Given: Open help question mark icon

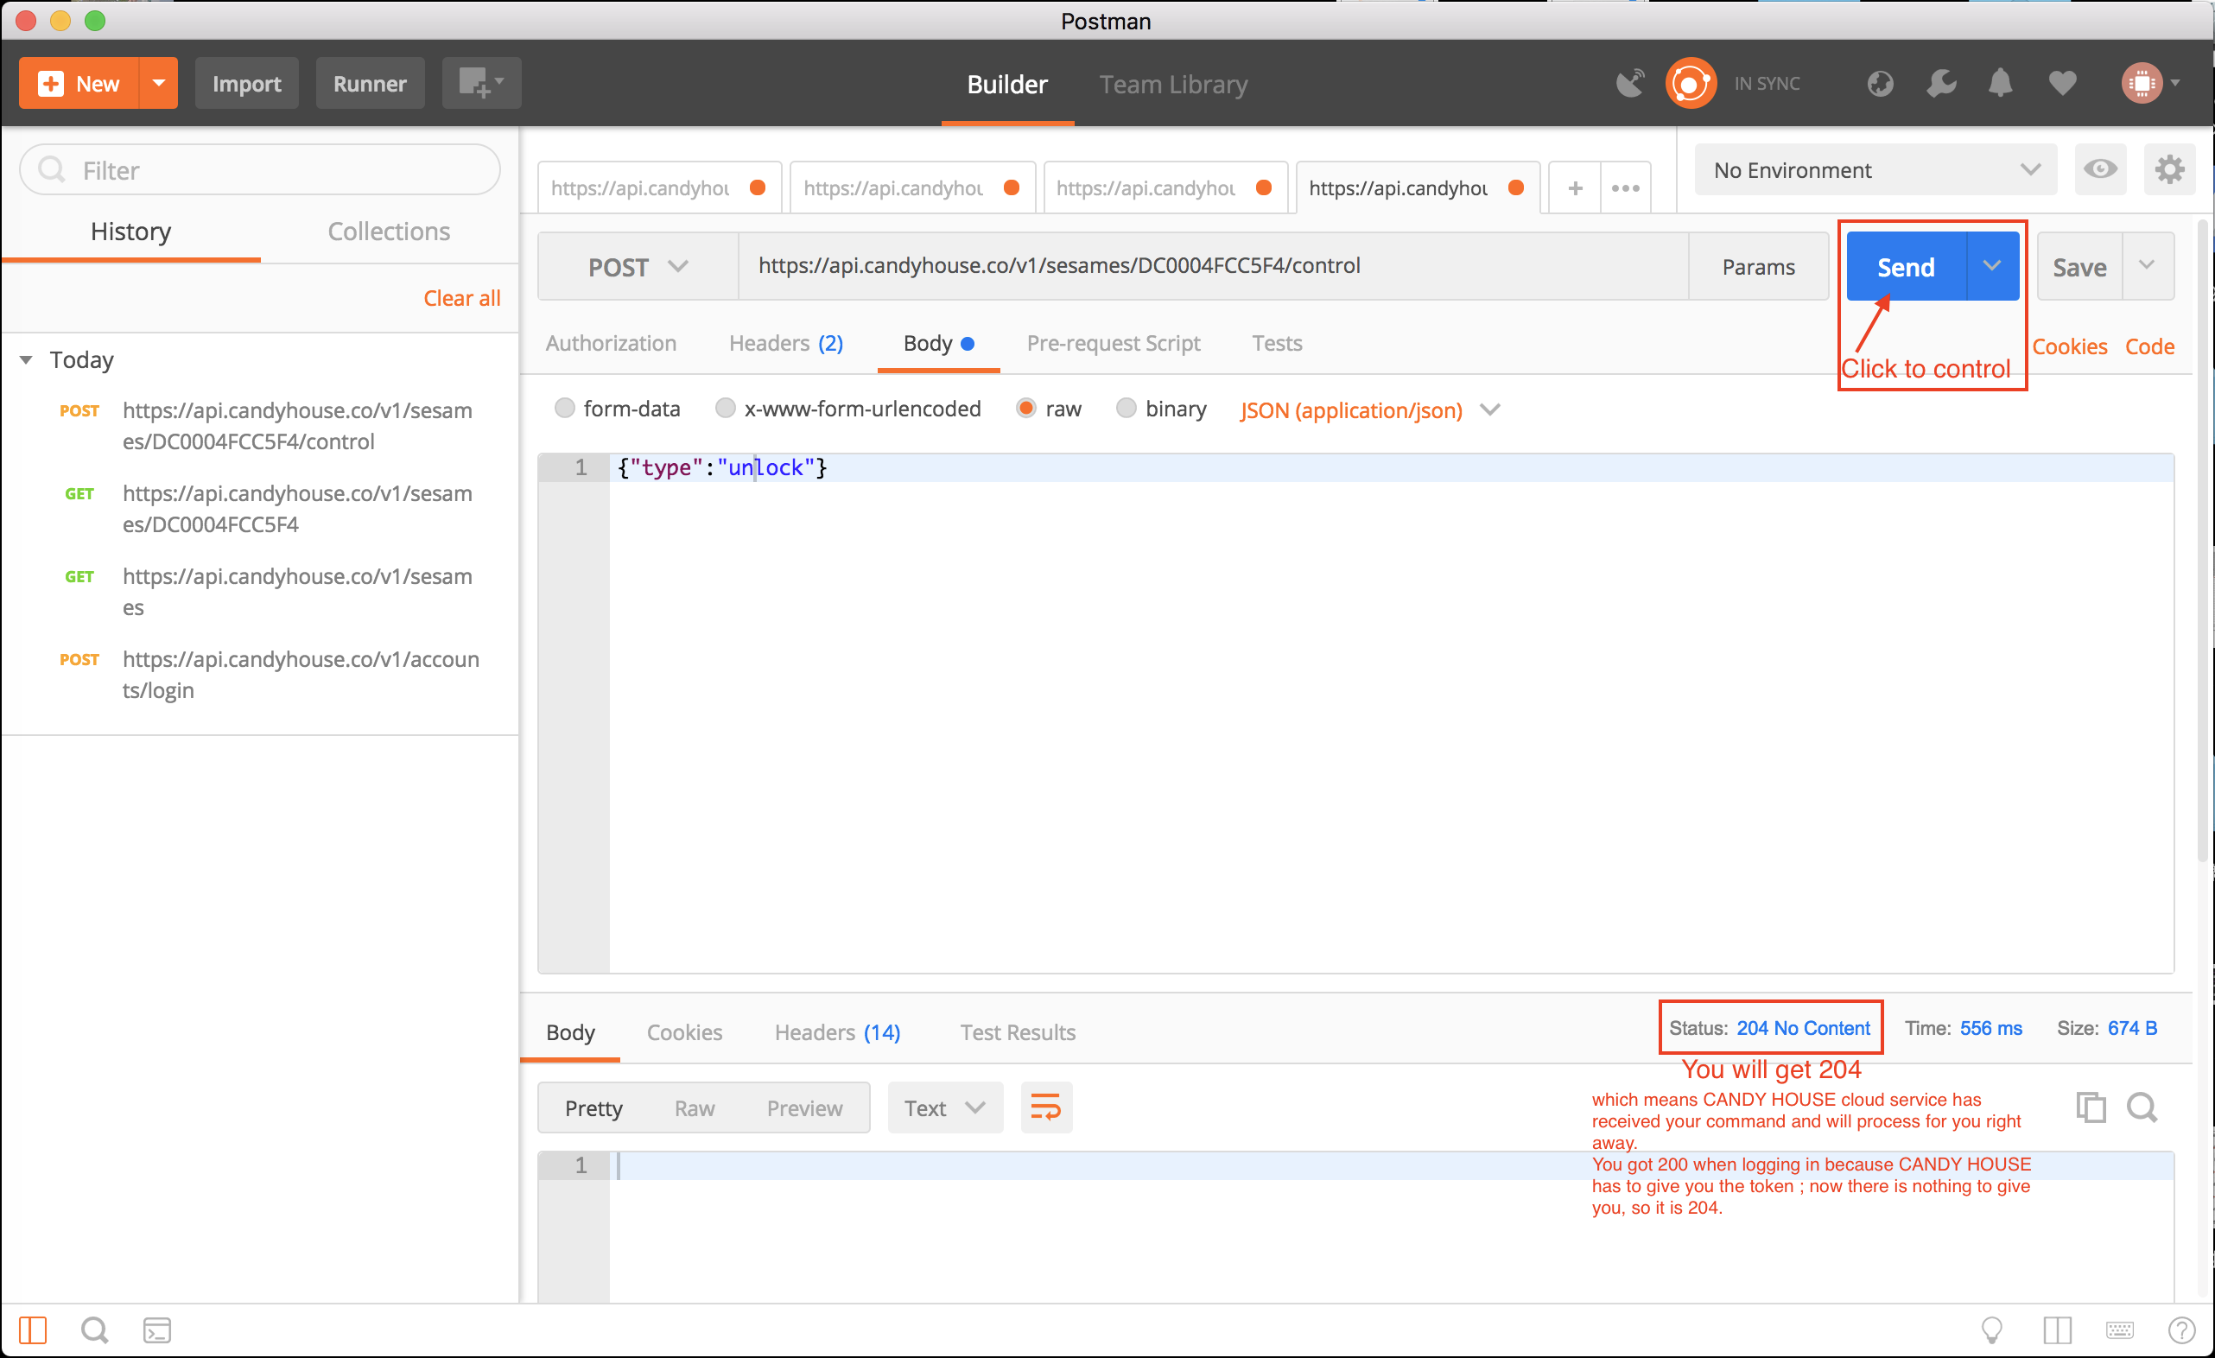Looking at the screenshot, I should pos(2181,1329).
